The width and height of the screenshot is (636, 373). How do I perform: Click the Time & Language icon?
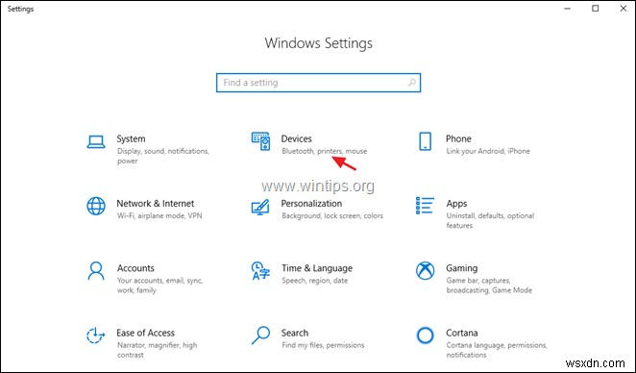[x=260, y=271]
